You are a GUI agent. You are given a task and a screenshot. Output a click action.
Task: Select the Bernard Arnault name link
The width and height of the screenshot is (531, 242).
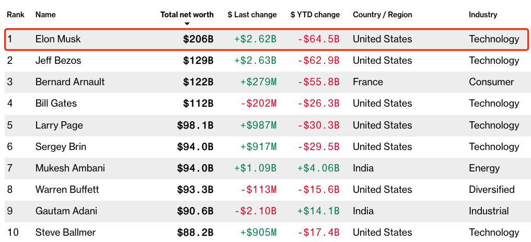[x=70, y=82]
